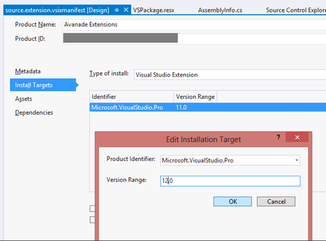Sort by the Identifier column header

pos(132,97)
